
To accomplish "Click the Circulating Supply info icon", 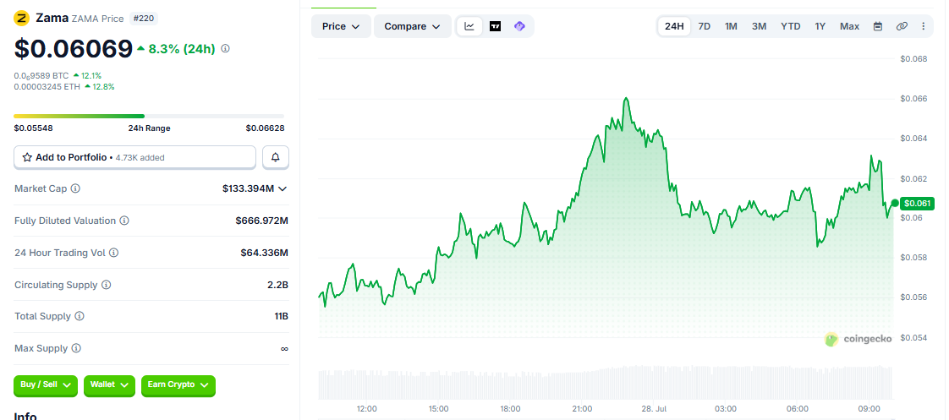I will tap(106, 285).
